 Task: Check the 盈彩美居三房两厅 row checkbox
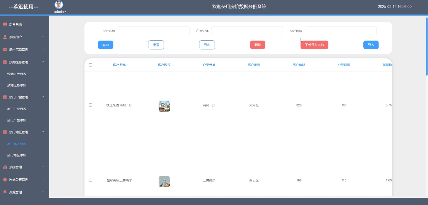[91, 180]
